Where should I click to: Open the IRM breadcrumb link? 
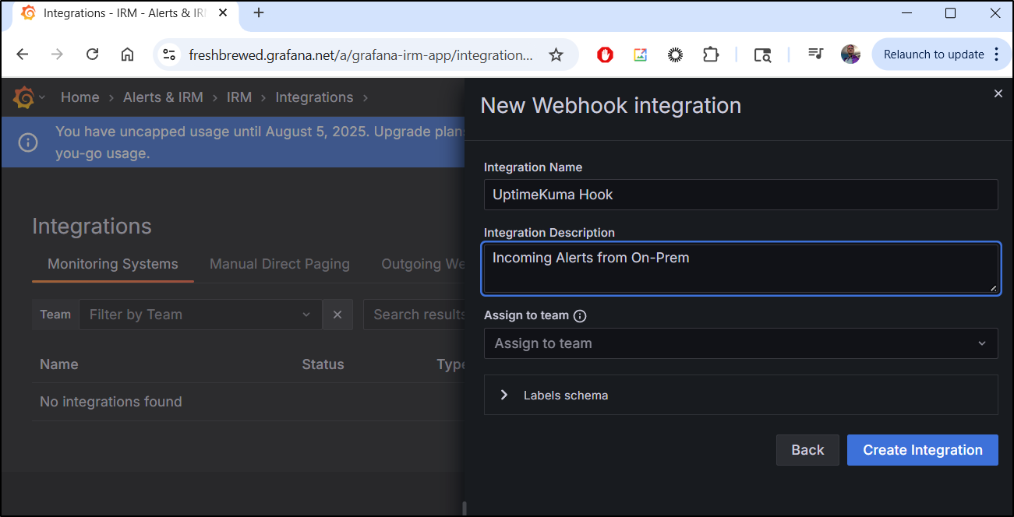(x=239, y=97)
